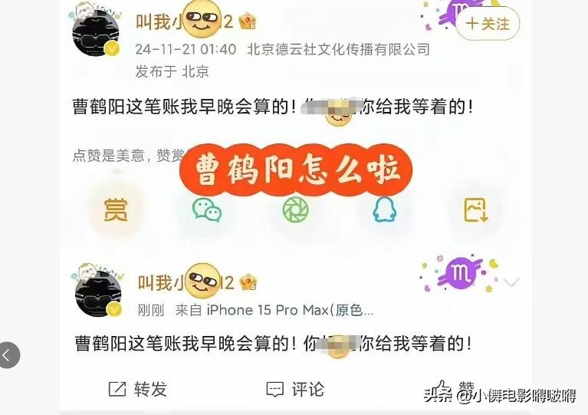Tap the crown badge in lower post

click(248, 282)
